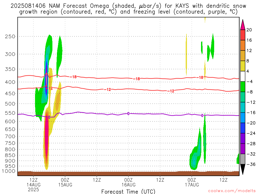This screenshot has width=258, height=194.
Task: Click the red 16 to 20 colorbar swatch
Action: click(243, 35)
